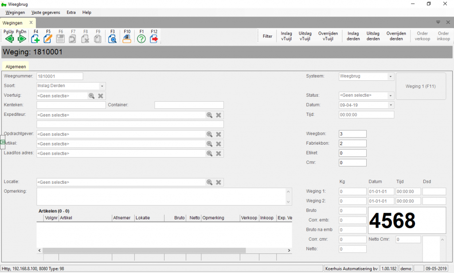Click the Weging 1 (F11) button
The height and width of the screenshot is (273, 454).
[420, 86]
